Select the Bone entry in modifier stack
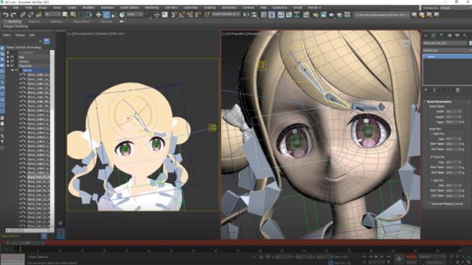 click(448, 57)
